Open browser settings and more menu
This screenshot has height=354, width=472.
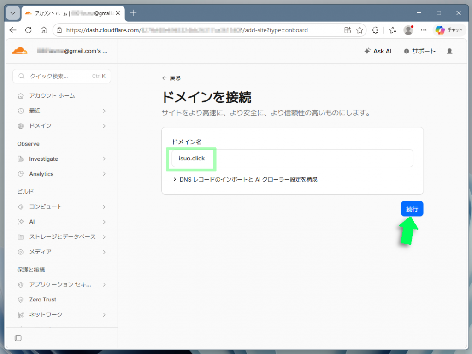pyautogui.click(x=424, y=30)
